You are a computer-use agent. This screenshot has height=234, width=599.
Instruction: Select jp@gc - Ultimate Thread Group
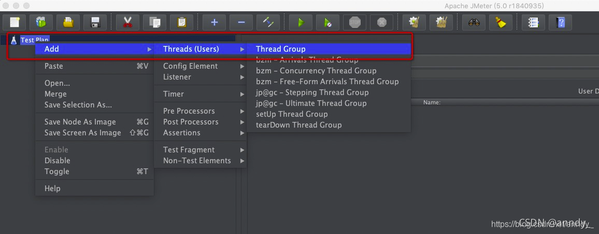(329, 103)
